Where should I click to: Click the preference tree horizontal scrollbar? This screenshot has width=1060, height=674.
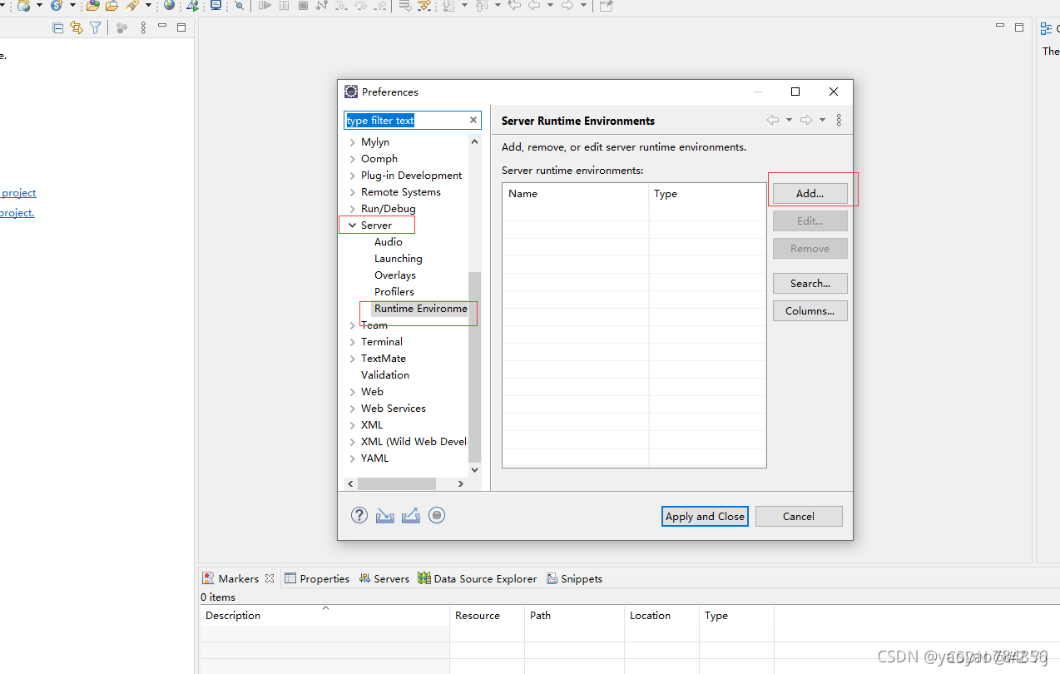(x=397, y=483)
